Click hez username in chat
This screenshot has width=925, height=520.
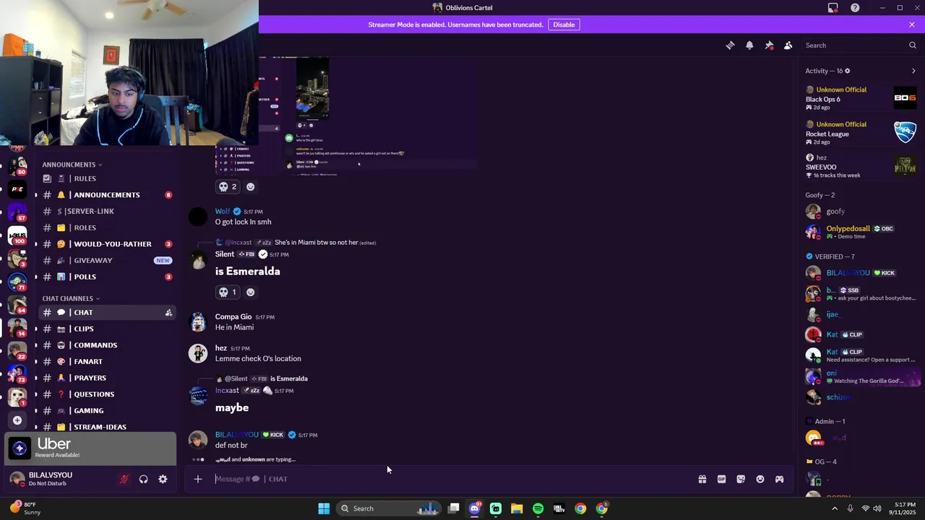tap(221, 348)
